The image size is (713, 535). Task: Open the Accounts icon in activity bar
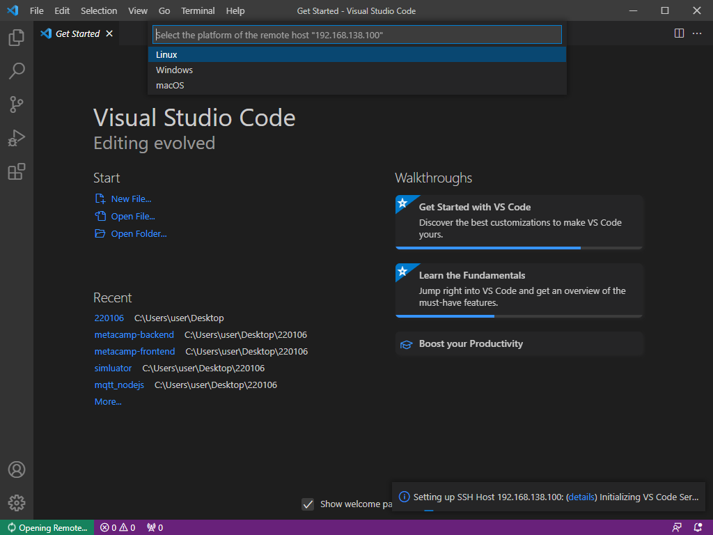pos(17,470)
